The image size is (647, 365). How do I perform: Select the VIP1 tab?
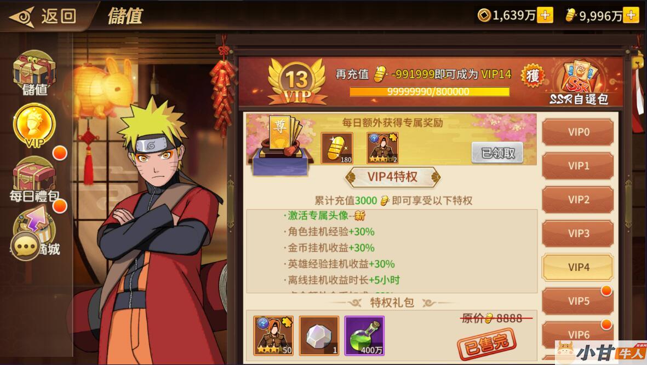click(x=578, y=166)
